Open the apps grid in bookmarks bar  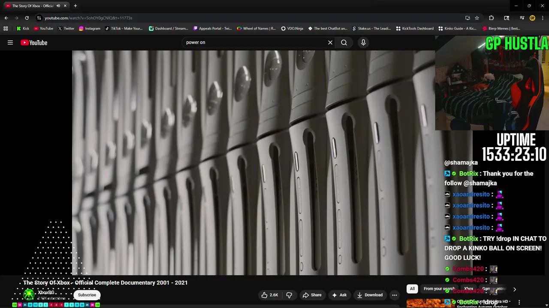pyautogui.click(x=6, y=29)
